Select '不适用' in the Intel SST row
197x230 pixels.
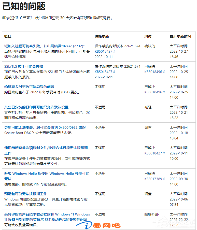(x=100, y=214)
